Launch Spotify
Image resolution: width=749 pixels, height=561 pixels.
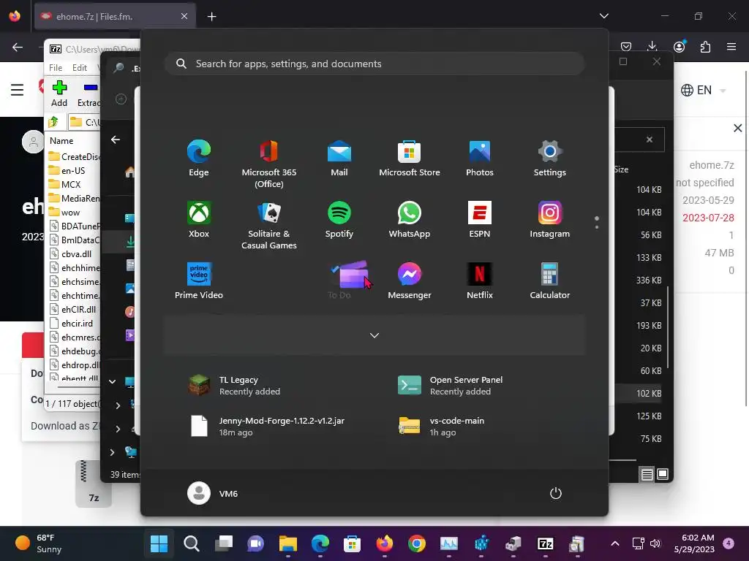tap(339, 220)
